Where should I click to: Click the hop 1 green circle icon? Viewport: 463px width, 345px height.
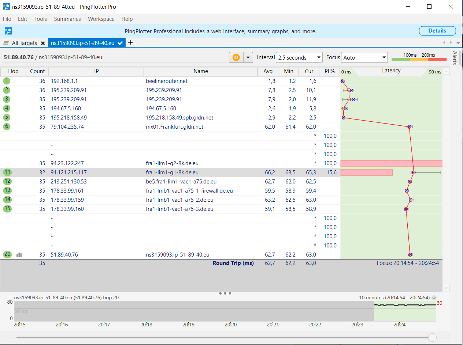(7, 81)
